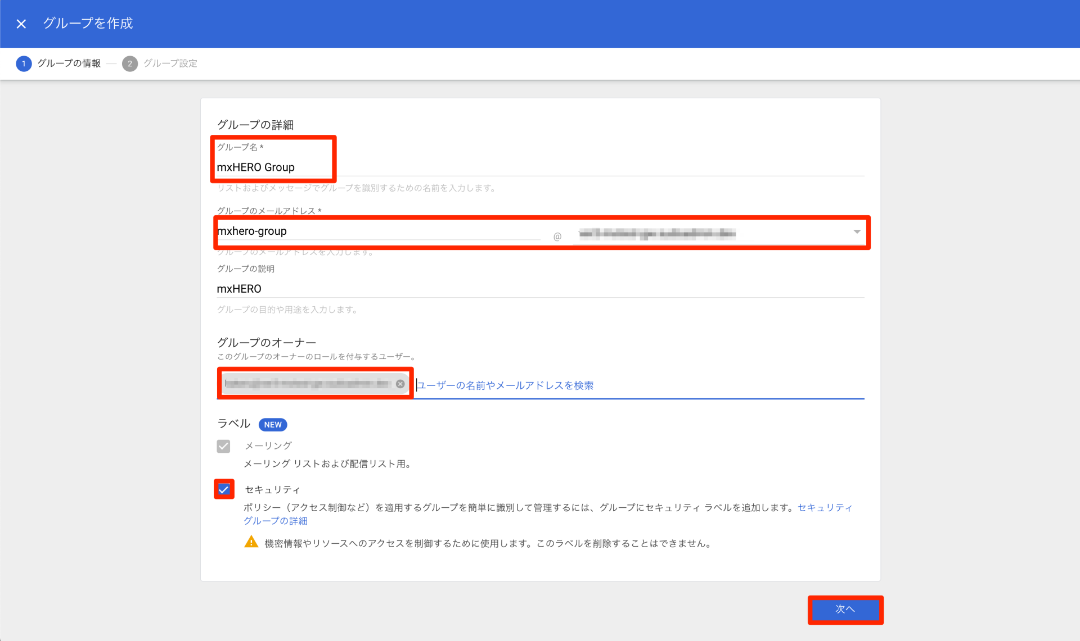
Task: Click the @ symbol between email fields
Action: pos(557,236)
